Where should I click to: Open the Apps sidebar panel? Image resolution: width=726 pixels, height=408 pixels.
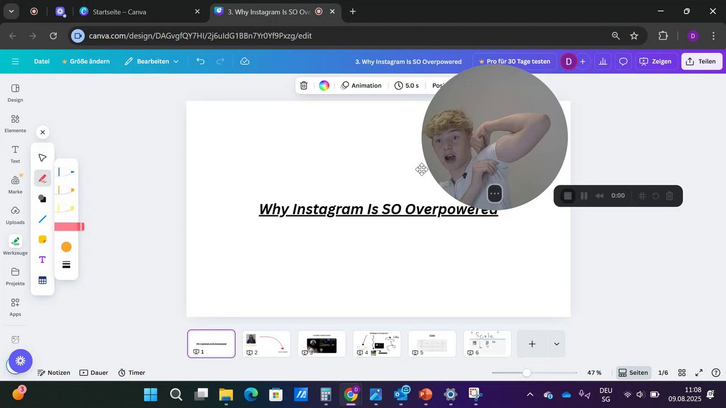15,307
